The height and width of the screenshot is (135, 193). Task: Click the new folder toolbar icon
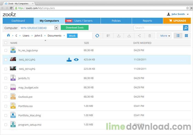tap(108, 36)
